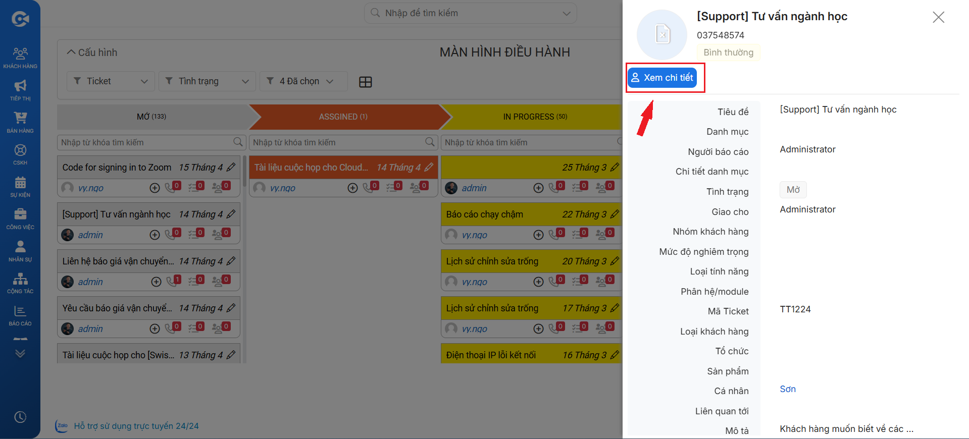Select the ASSIGNED (1) stage tab

point(343,117)
